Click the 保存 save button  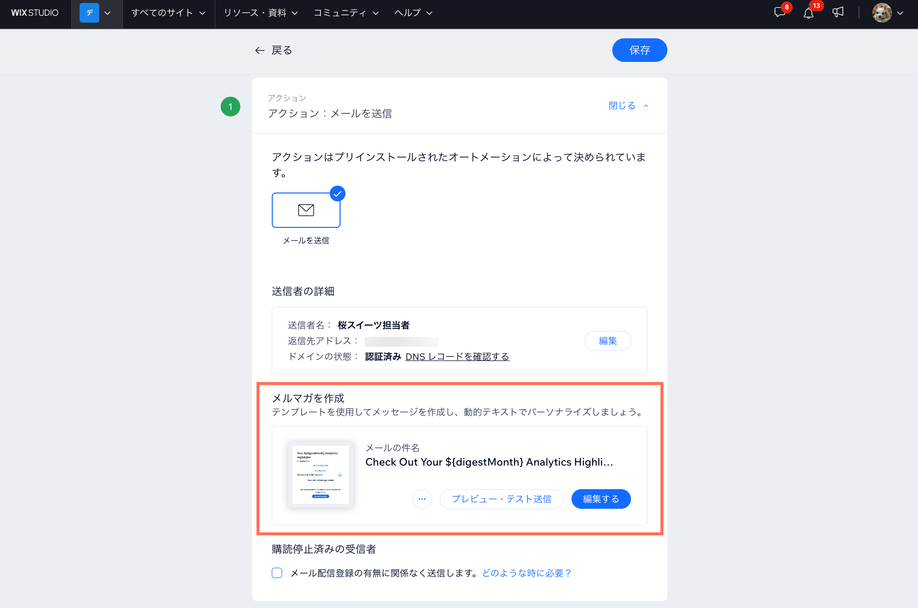639,50
